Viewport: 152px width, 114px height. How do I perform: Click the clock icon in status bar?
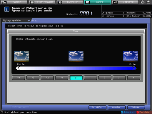coord(2,112)
